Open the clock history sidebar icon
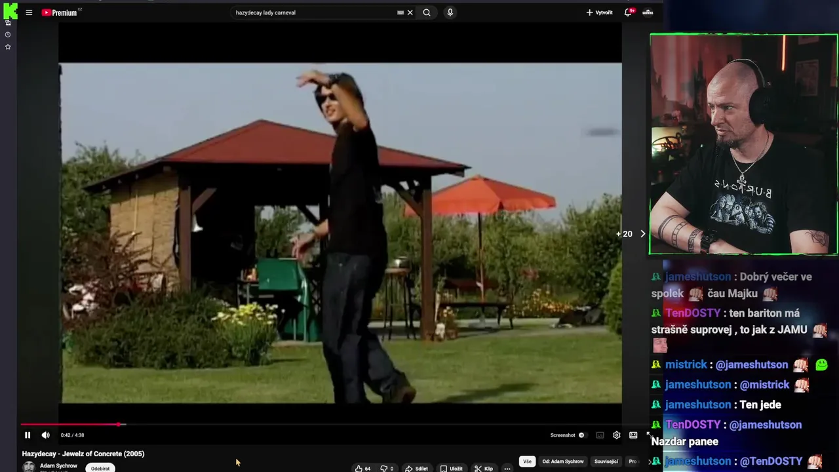Screen dimensions: 839x472 8,35
